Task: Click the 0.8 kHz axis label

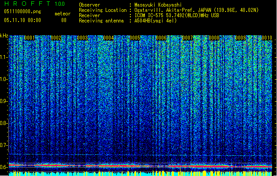Action: point(4,123)
